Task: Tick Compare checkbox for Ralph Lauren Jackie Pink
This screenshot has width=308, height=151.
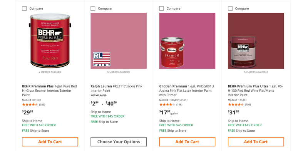Action: point(93,8)
